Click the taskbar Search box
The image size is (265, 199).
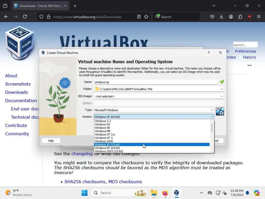coord(119,193)
